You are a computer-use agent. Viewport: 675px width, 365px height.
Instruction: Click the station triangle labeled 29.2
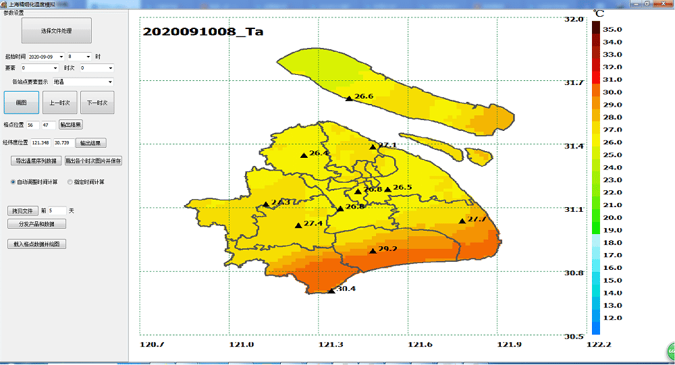point(373,251)
